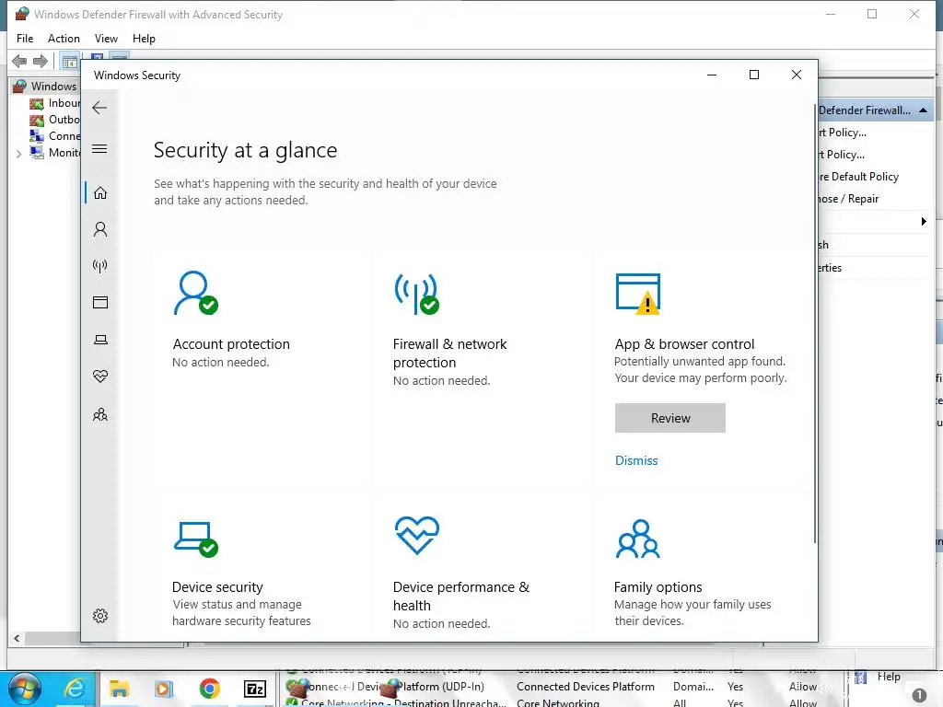
Task: Open Settings gear in Windows Security
Action: tap(100, 616)
